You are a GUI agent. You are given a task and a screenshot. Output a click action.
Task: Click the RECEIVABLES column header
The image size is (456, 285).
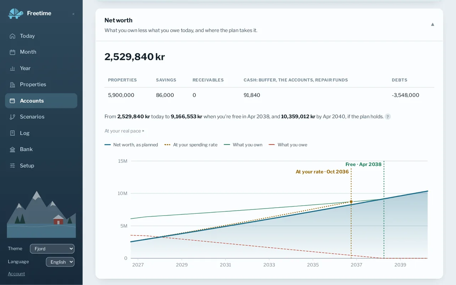[x=208, y=80]
